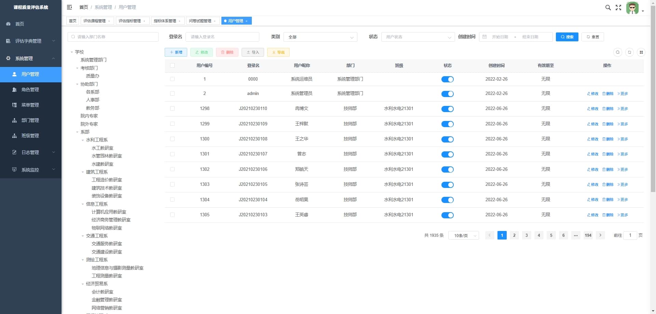This screenshot has height=314, width=656.
Task: Check the box for user 1298
Action: point(172,109)
